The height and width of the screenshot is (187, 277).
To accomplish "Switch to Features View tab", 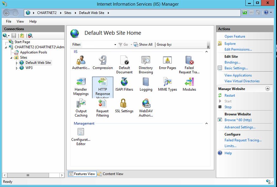I will point(82,174).
